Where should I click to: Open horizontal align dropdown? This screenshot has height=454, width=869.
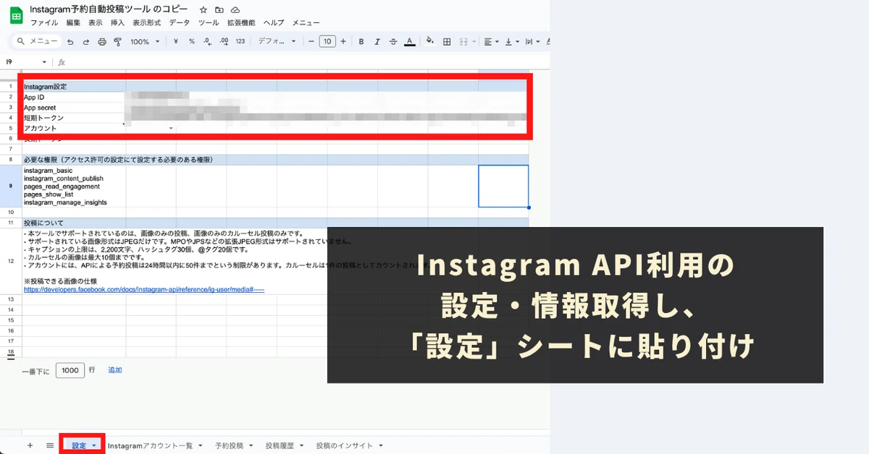click(x=491, y=42)
